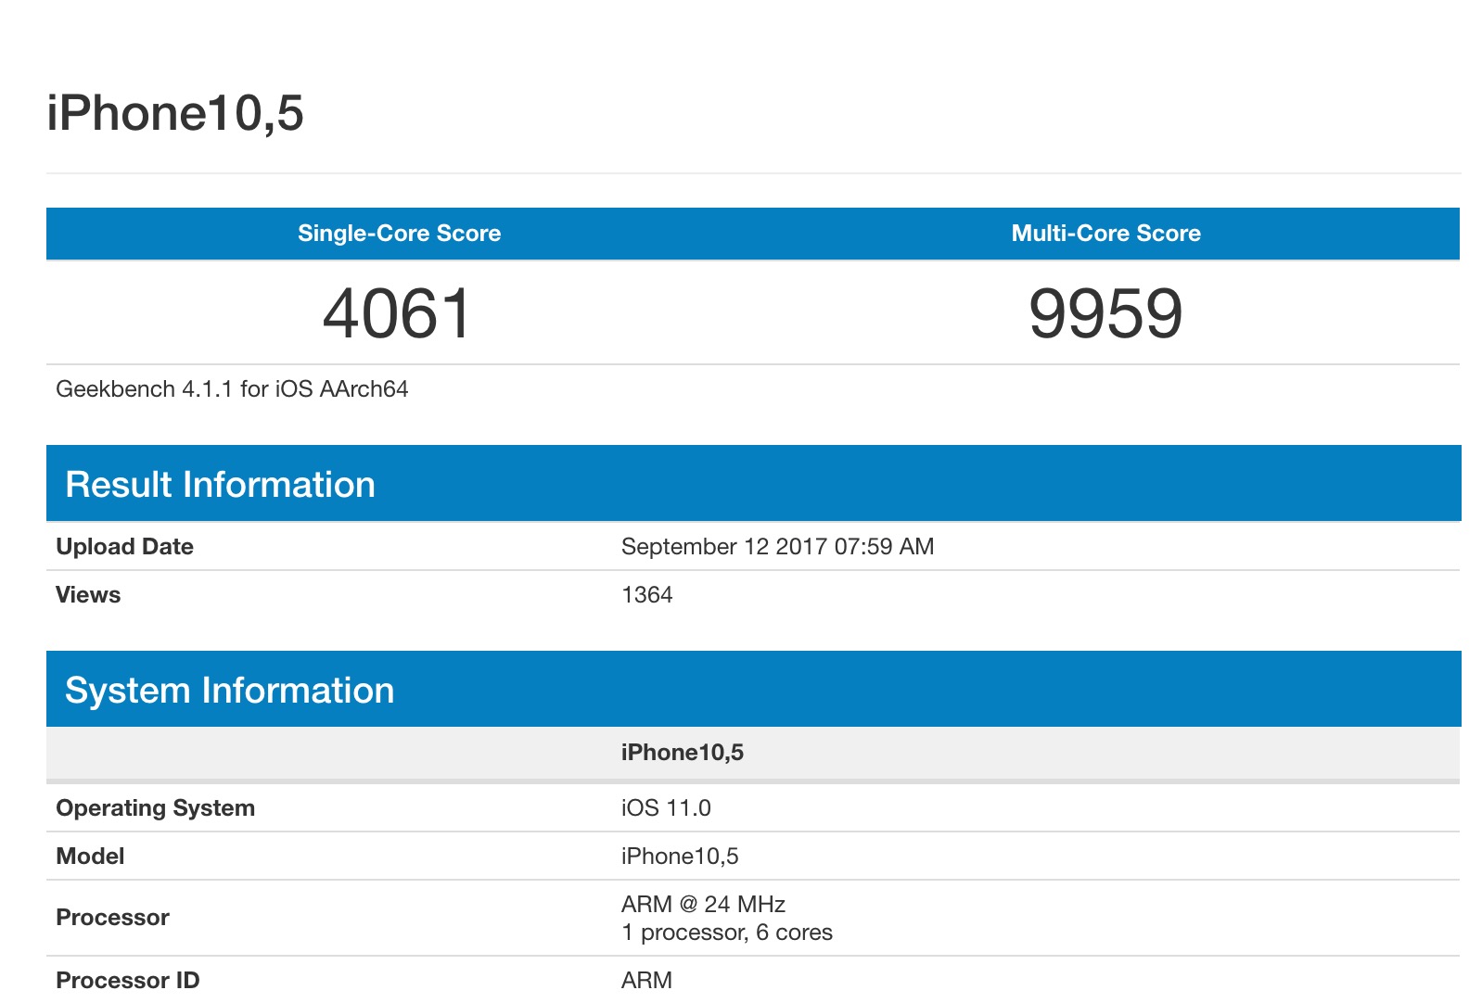Screen dimensions: 1482x1003
Task: Click the bold iPhone10,5 column heading
Action: pos(682,753)
